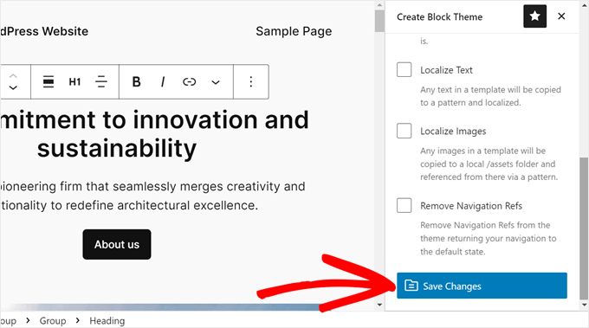Open the Sample Page navigation link
Image resolution: width=589 pixels, height=328 pixels.
pyautogui.click(x=294, y=31)
